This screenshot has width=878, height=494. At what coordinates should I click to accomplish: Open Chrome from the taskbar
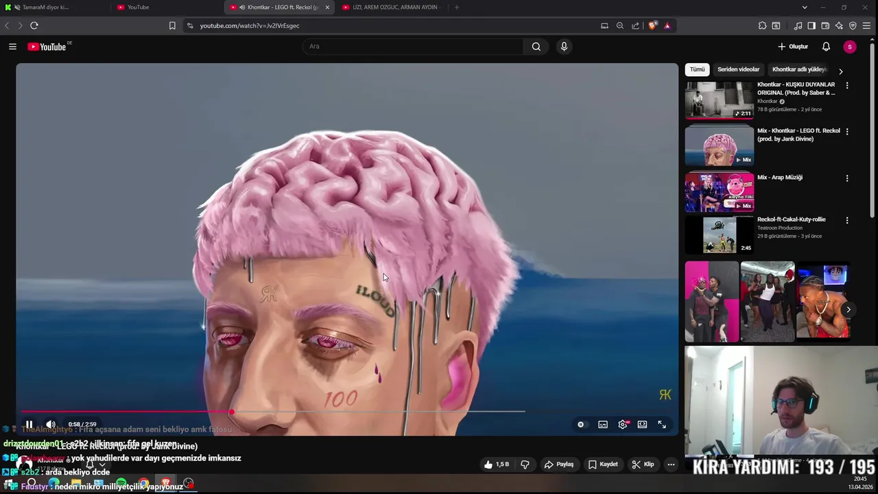[x=143, y=484]
